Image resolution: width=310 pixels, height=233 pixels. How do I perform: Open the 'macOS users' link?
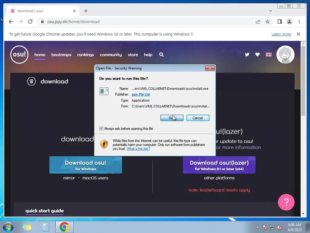[x=95, y=178]
